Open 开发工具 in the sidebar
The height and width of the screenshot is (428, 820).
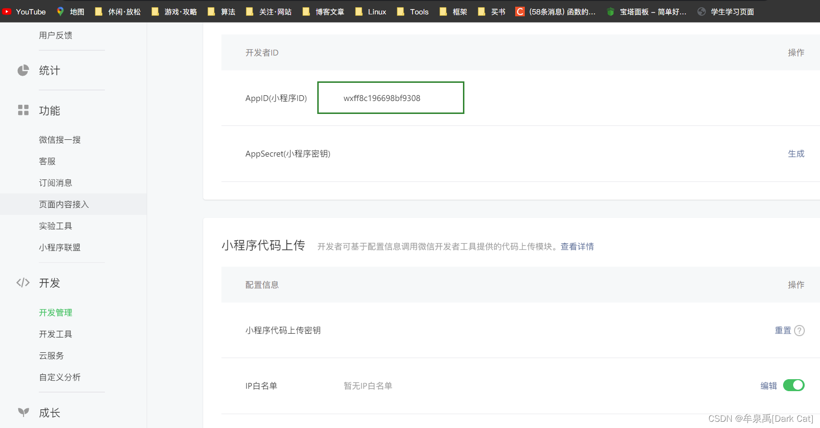tap(56, 334)
